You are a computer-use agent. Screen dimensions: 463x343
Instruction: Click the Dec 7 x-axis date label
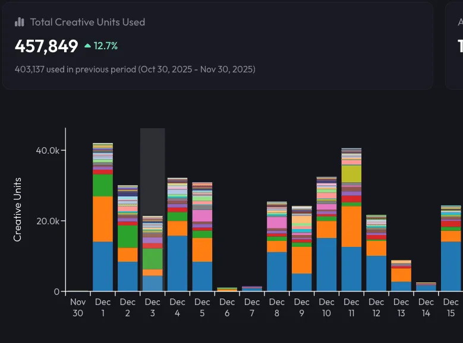pos(252,307)
